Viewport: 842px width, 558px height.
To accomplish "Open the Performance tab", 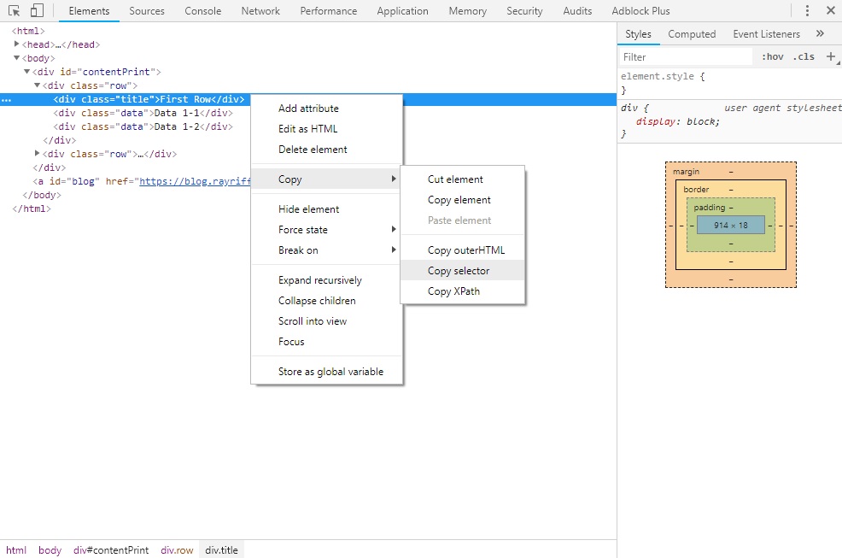I will tap(329, 11).
